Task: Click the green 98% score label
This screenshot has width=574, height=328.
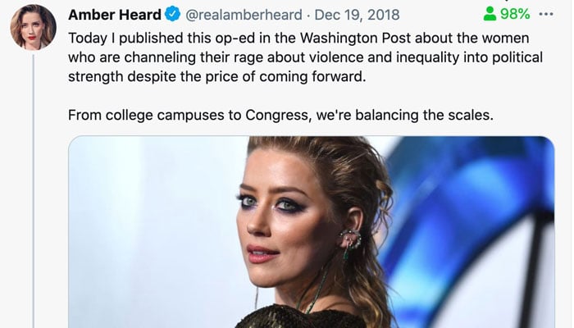Action: coord(515,13)
